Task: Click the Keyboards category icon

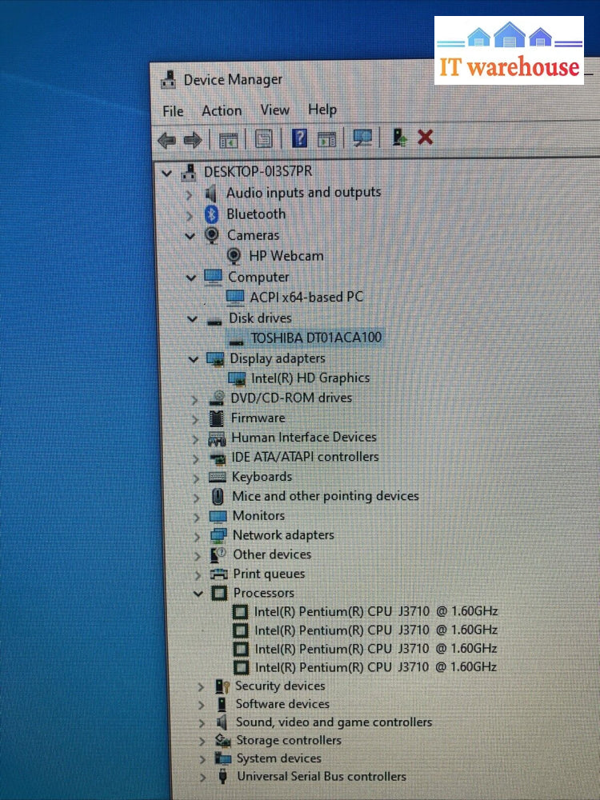Action: (218, 477)
